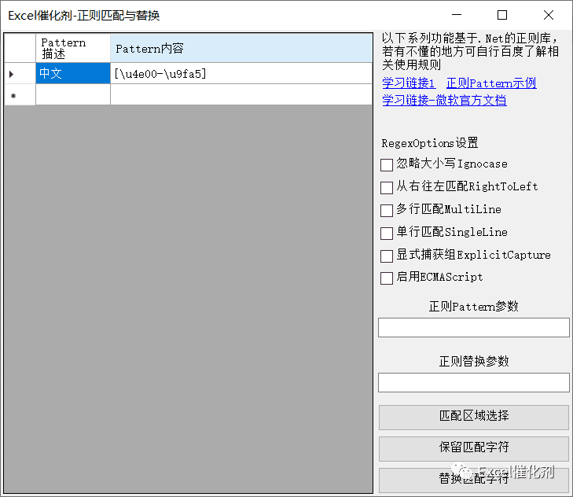Focus the 正则替换参数 input field
Viewport: 573px width, 497px height.
click(x=474, y=382)
